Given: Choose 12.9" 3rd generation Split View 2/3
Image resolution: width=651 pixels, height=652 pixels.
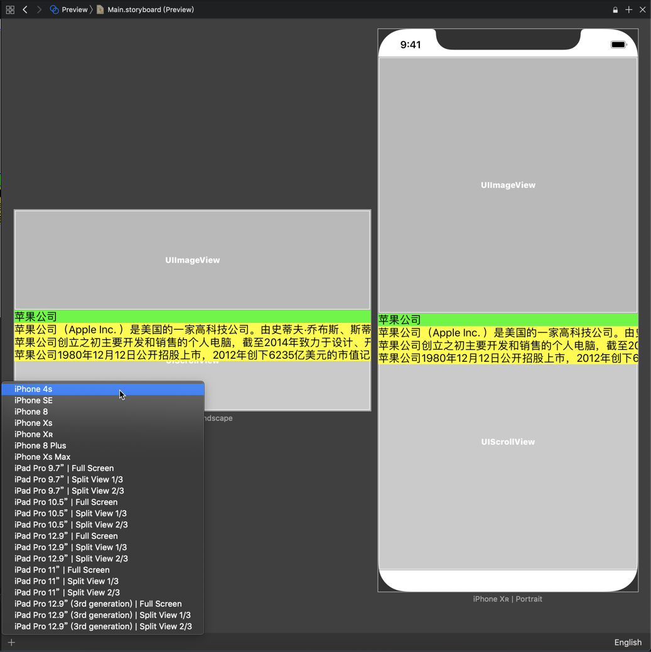Looking at the screenshot, I should 103,627.
